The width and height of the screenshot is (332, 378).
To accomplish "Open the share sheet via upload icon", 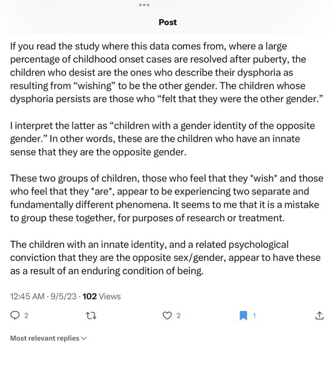I will (319, 315).
